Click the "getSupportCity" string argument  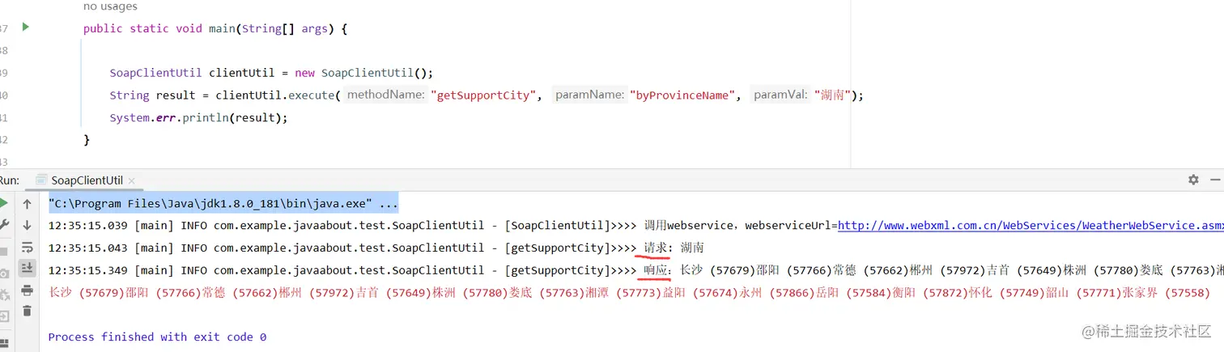[482, 95]
